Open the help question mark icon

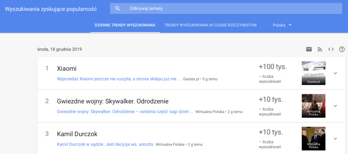342,49
